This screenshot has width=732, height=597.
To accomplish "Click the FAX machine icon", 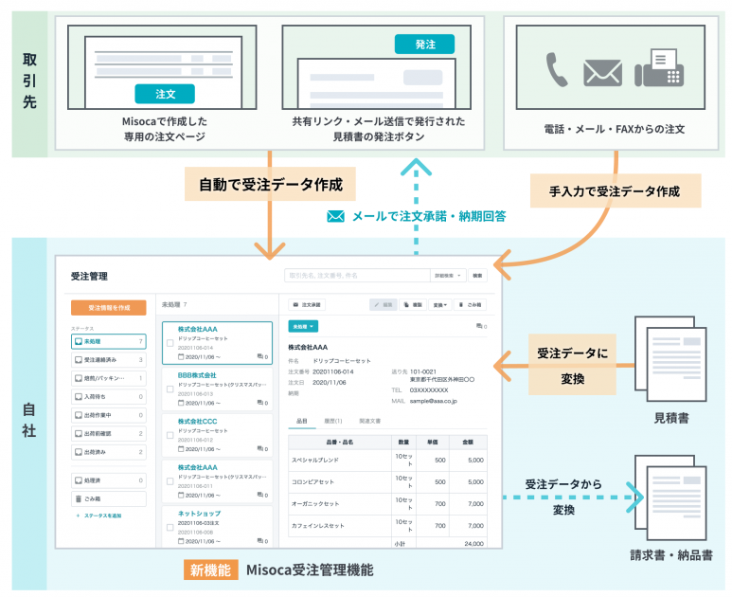I will pos(660,69).
